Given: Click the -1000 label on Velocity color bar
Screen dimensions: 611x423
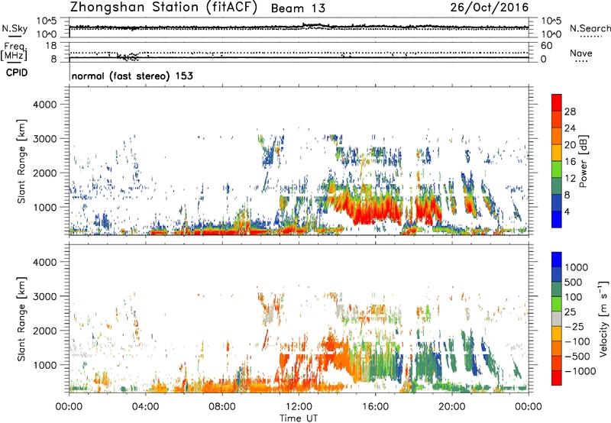Looking at the screenshot, I should tap(580, 371).
